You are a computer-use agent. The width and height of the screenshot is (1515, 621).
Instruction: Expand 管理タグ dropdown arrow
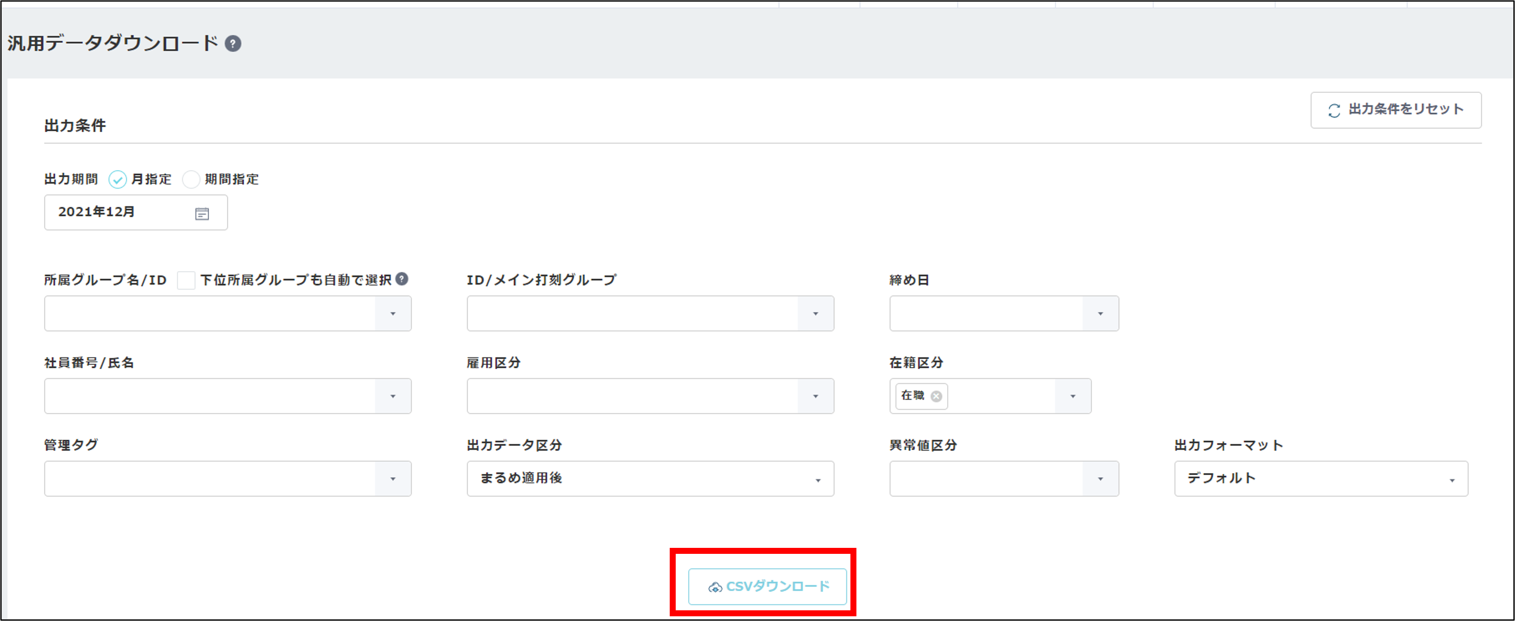click(x=393, y=479)
